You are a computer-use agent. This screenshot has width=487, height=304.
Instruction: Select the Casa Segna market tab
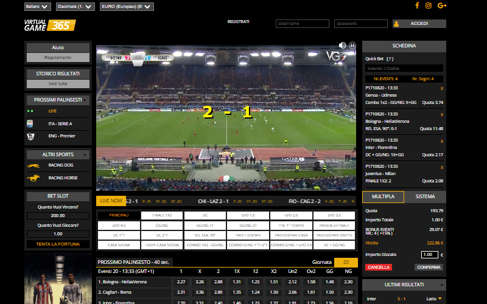pyautogui.click(x=119, y=245)
